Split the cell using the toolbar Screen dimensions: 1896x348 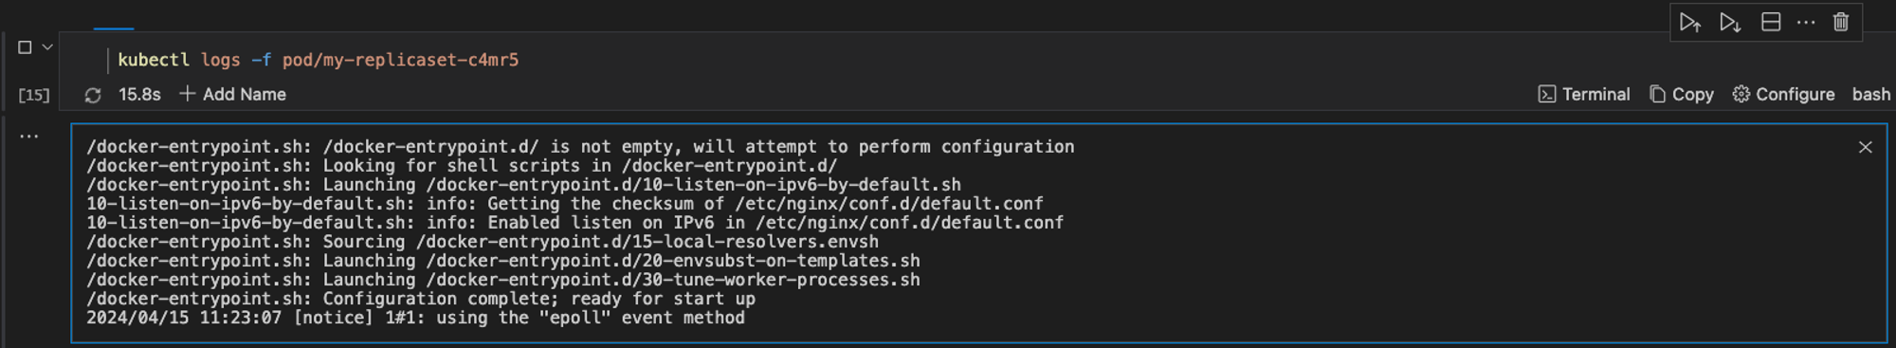[1770, 22]
